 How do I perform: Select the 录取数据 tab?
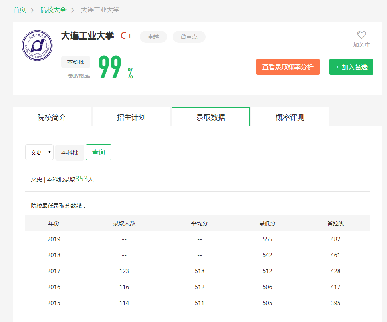[211, 117]
